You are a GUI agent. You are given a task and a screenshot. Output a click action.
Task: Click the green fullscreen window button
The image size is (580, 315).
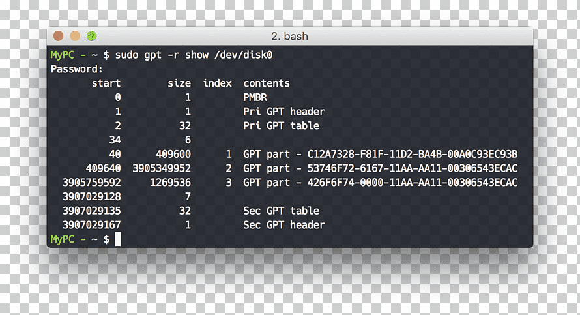tap(92, 36)
